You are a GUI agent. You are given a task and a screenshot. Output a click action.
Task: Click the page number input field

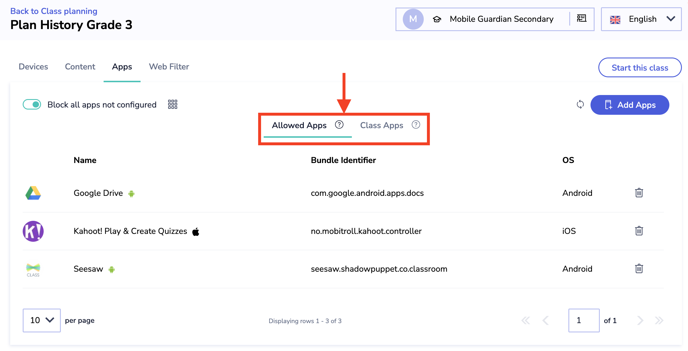point(584,320)
